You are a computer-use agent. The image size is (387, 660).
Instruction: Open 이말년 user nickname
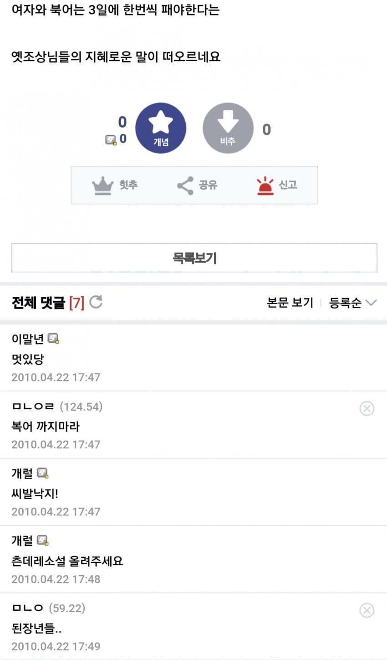(27, 339)
